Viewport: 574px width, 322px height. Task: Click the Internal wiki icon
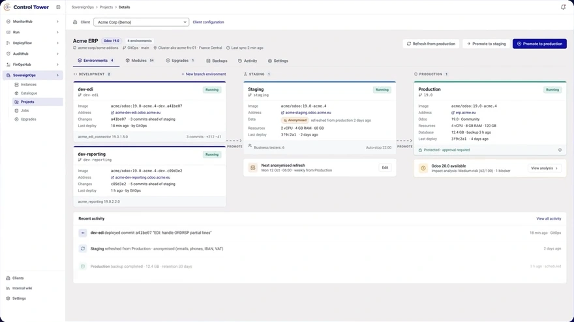click(x=8, y=288)
